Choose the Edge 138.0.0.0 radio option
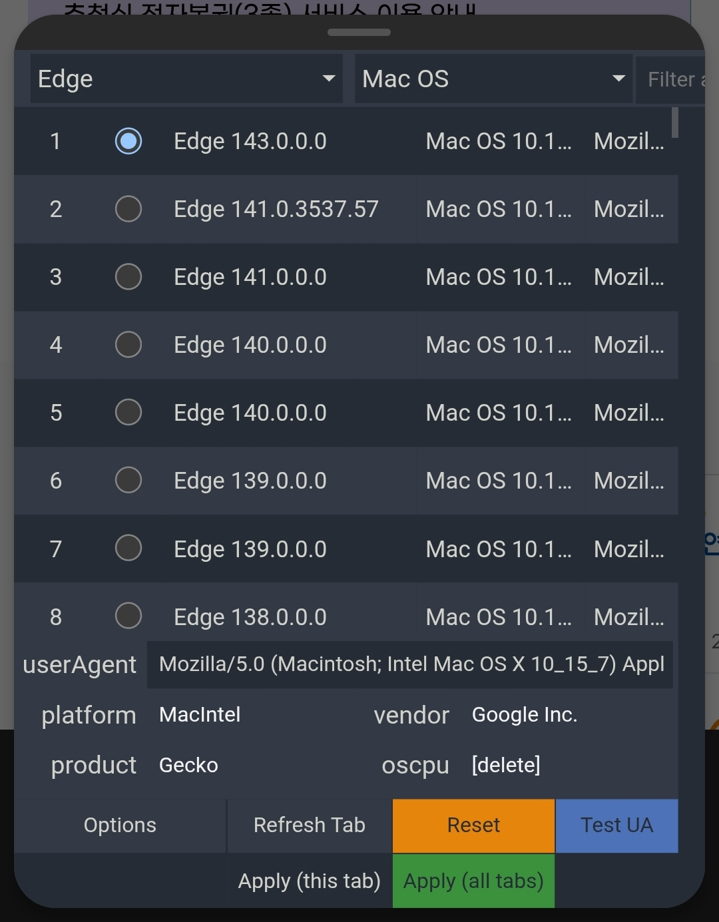 click(x=128, y=616)
